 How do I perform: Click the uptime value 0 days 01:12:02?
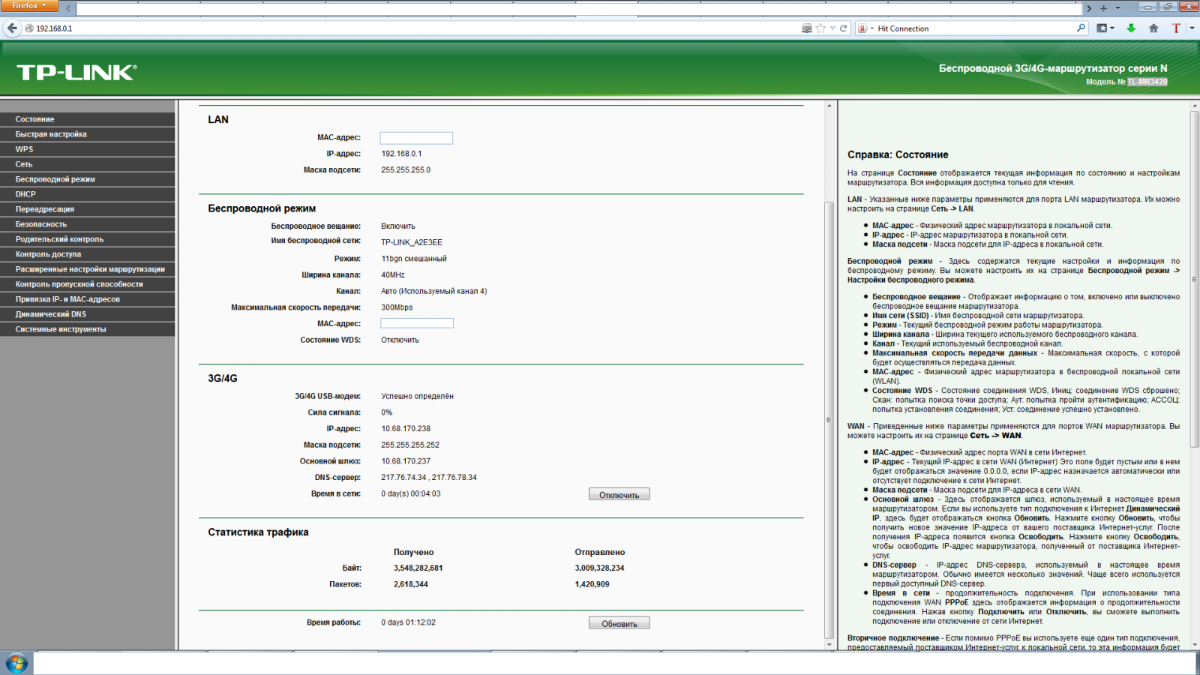[408, 622]
